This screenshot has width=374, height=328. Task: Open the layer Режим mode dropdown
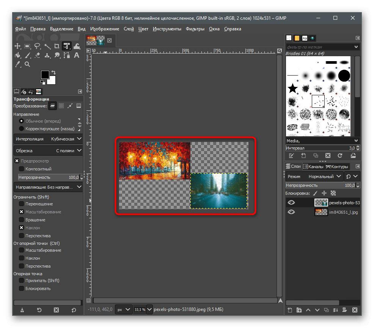(314, 177)
